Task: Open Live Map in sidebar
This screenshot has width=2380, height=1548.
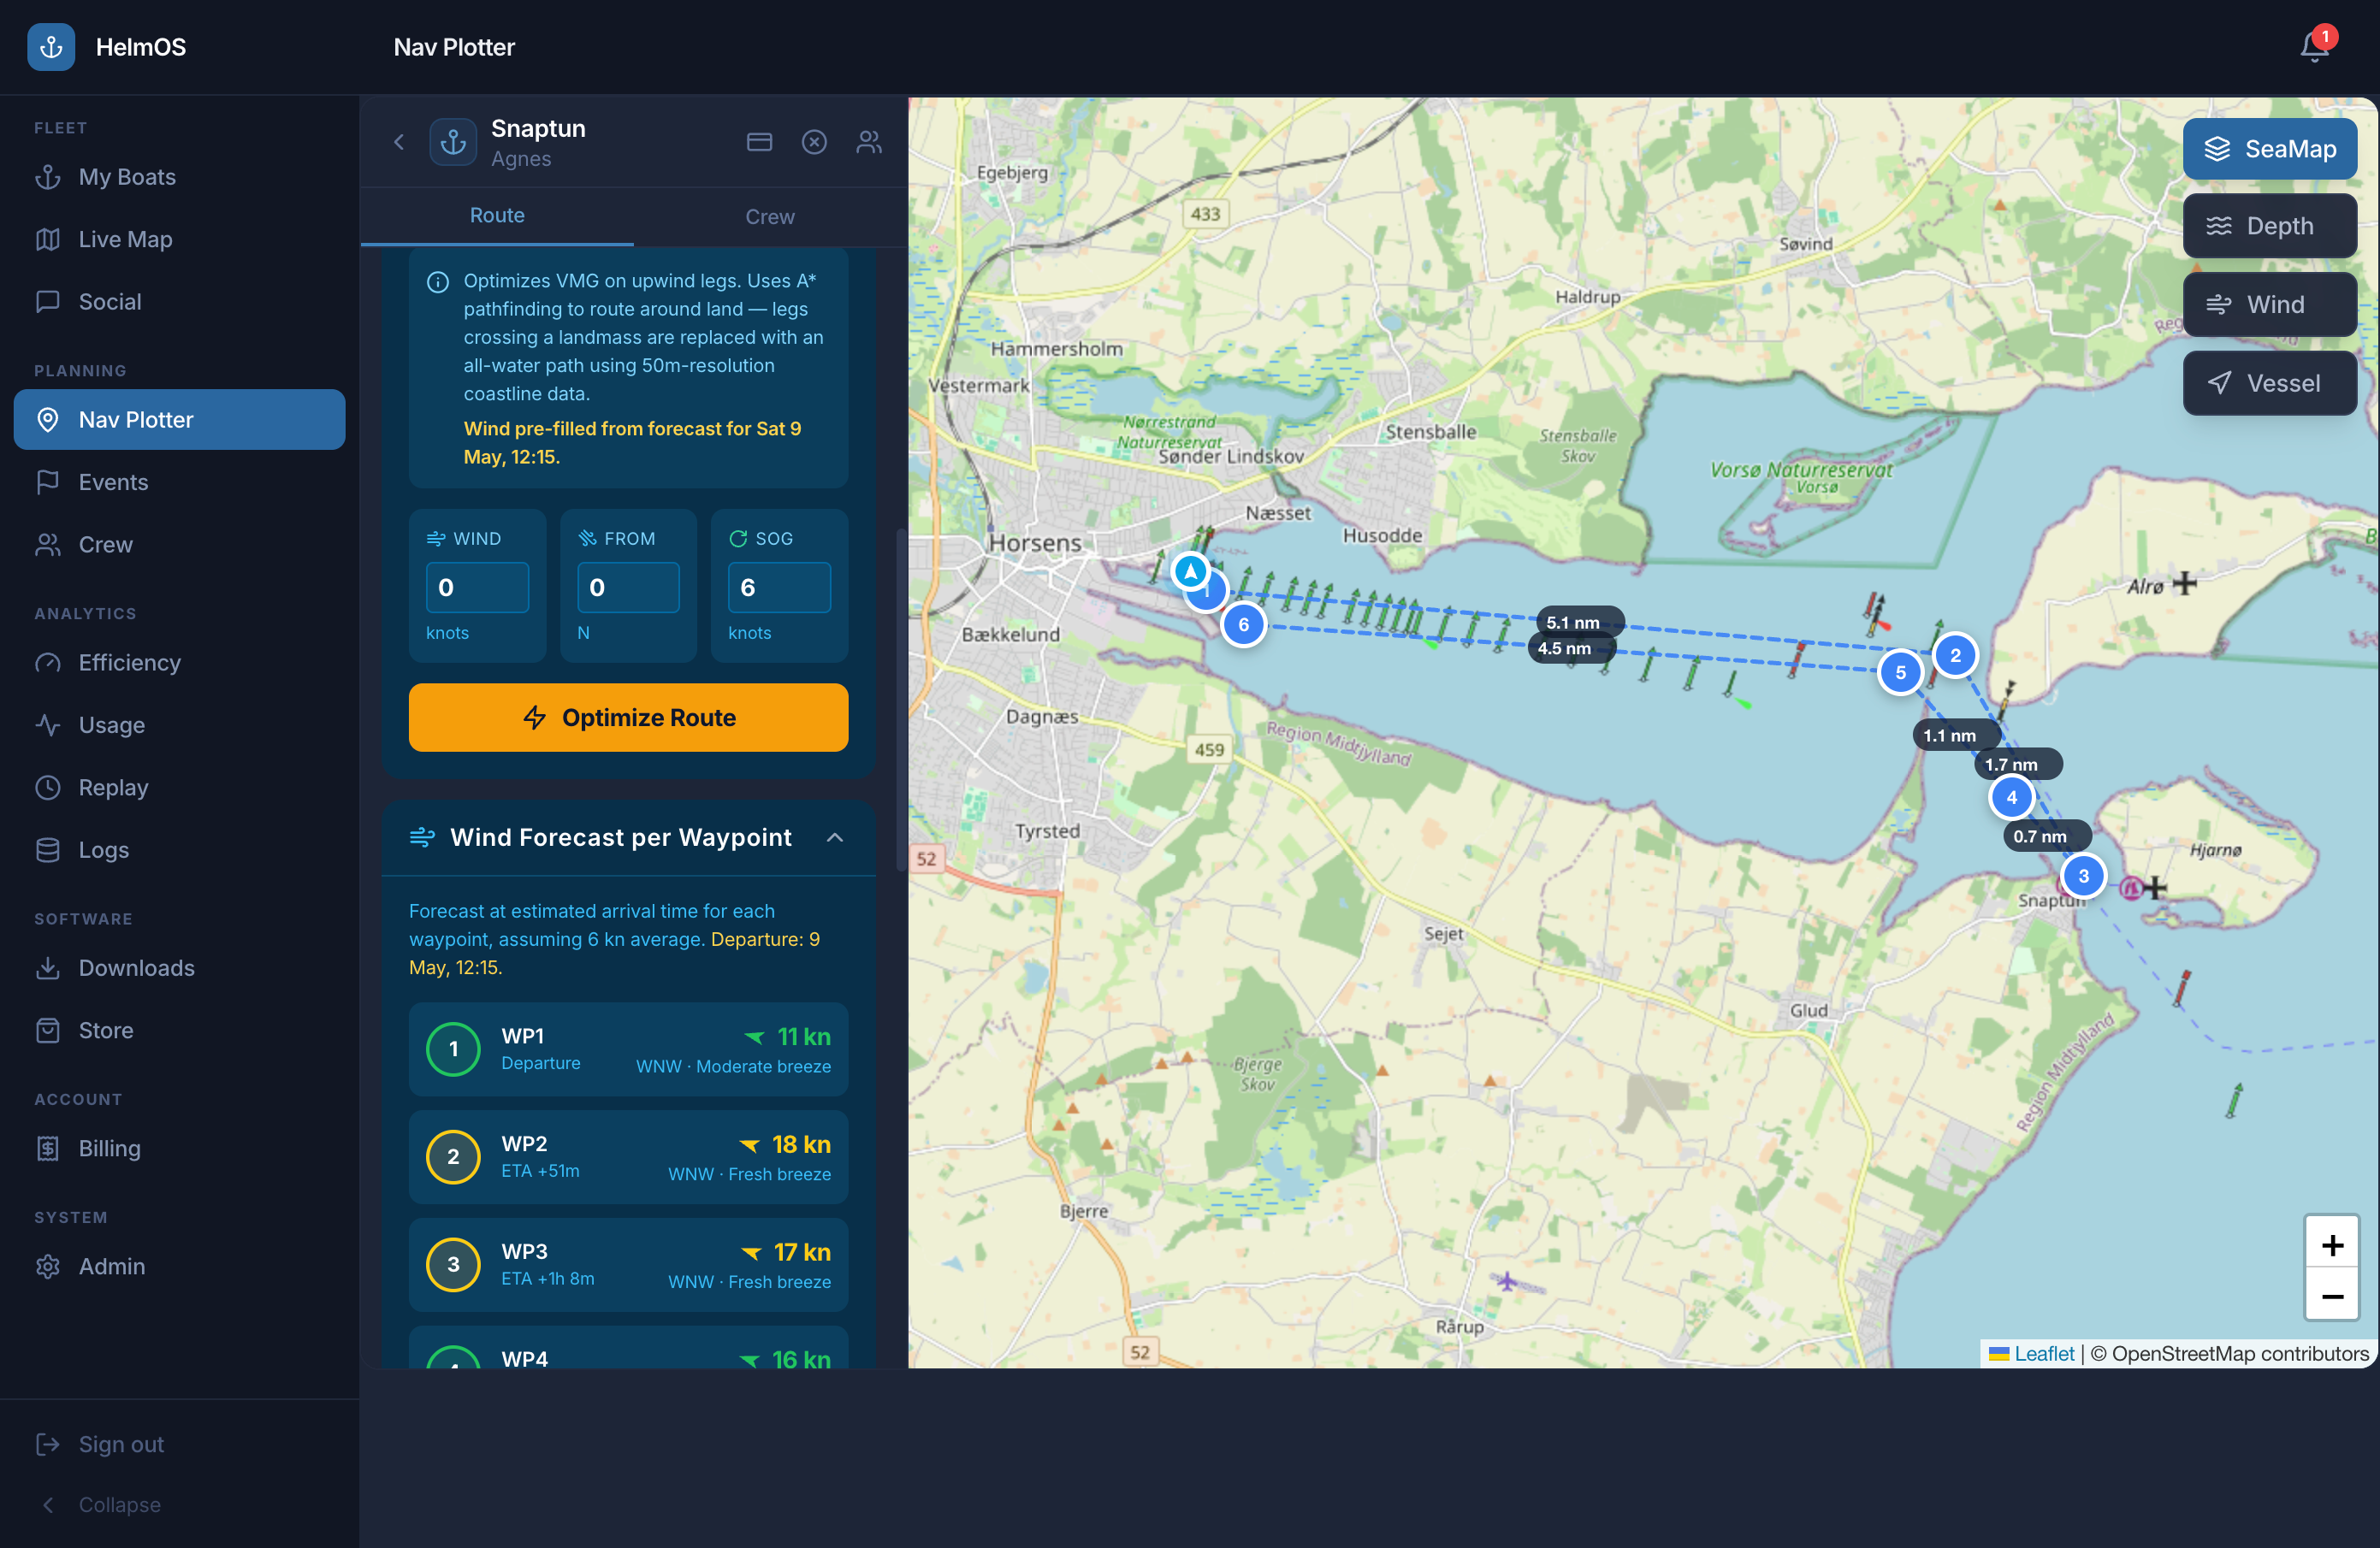Action: [x=179, y=240]
